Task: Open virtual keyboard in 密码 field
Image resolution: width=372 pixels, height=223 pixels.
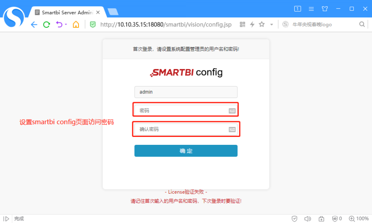Action: coord(232,110)
